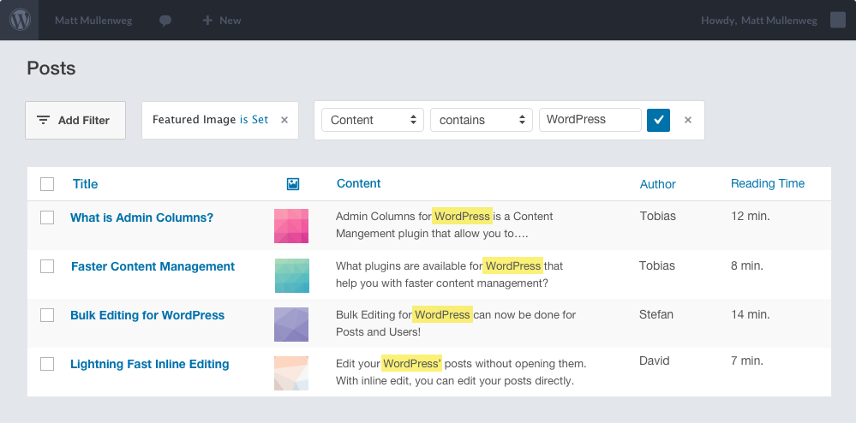Image resolution: width=856 pixels, height=423 pixels.
Task: Open the contains condition dropdown
Action: tap(482, 120)
